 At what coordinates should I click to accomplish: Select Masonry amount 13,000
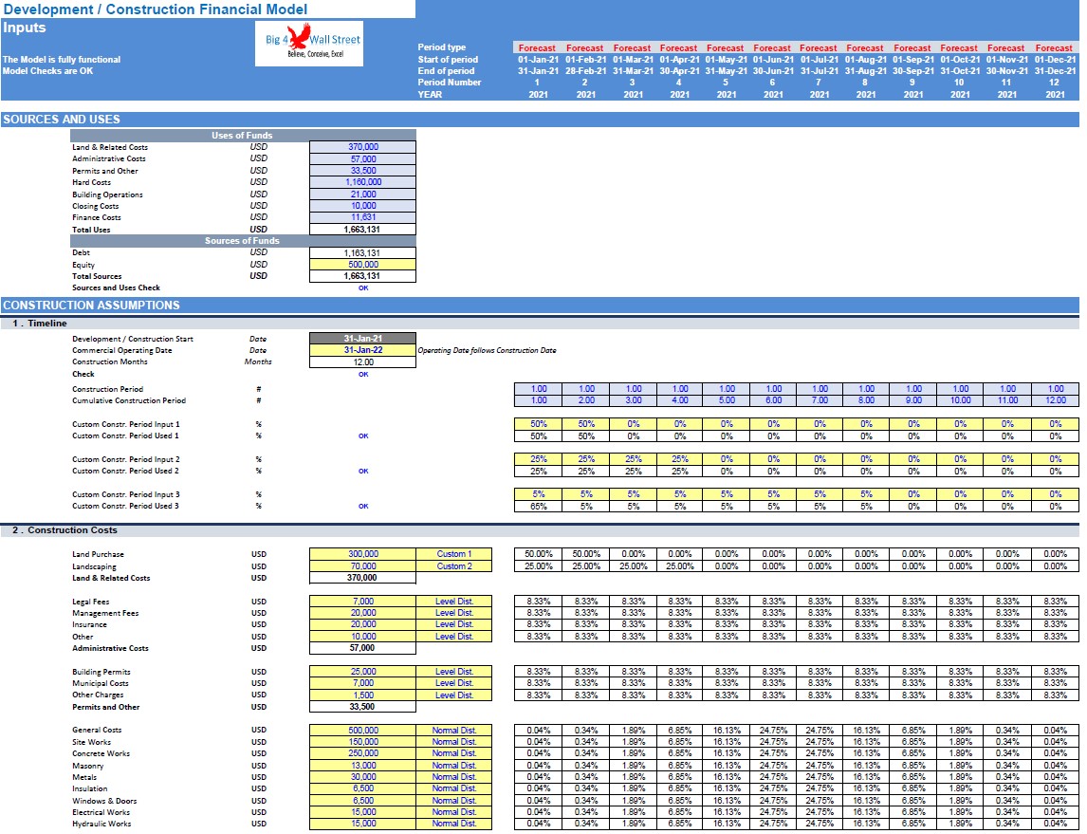(x=362, y=766)
